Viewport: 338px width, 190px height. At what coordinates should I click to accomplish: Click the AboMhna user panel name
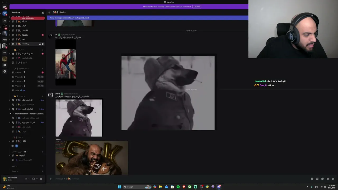tap(12, 178)
